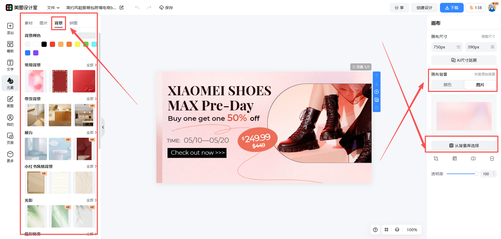Select the 文字 text tool

[x=10, y=65]
